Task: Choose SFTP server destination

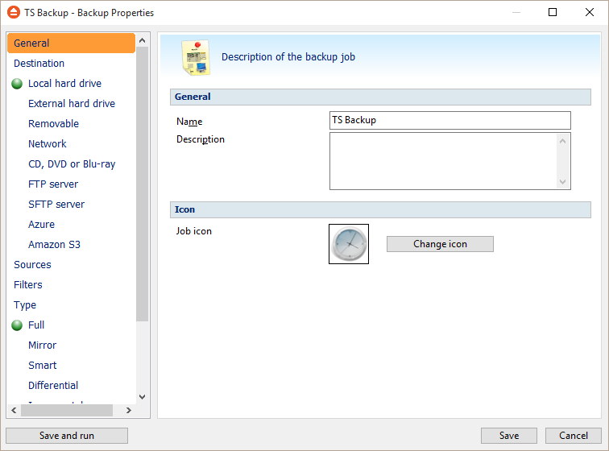Action: [x=56, y=205]
